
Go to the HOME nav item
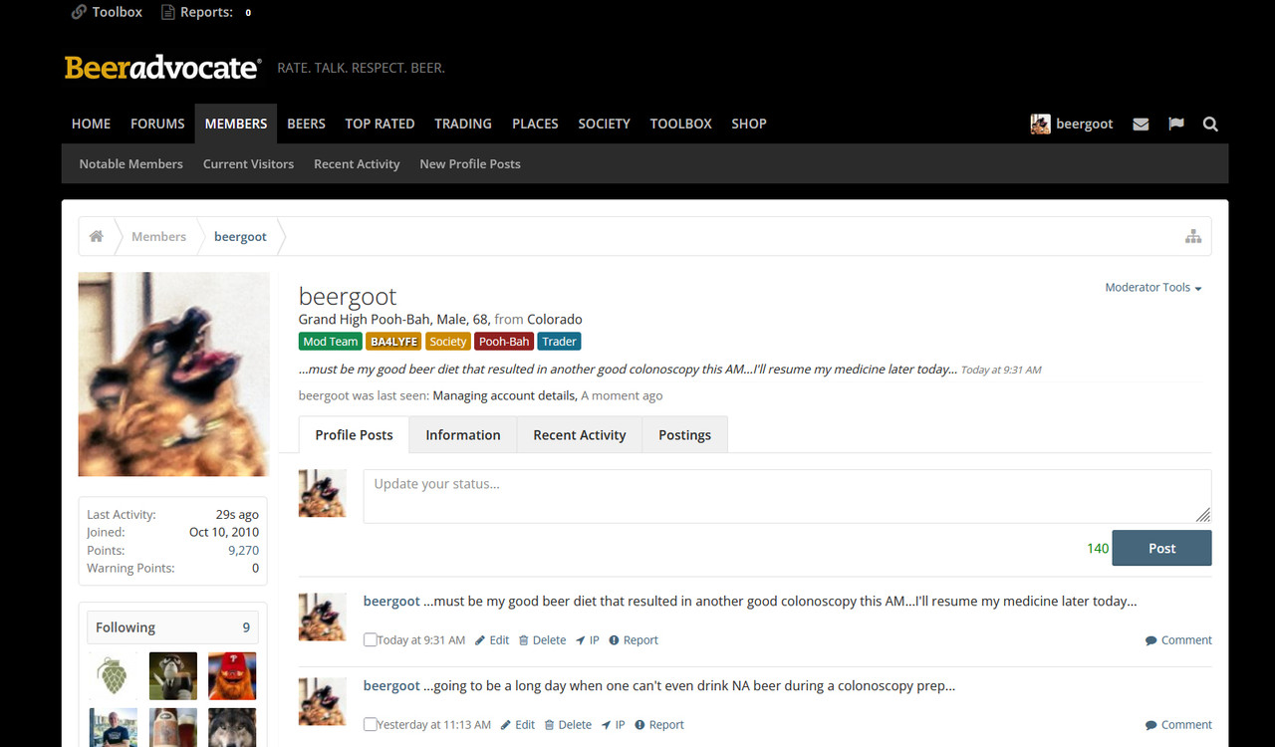pos(91,124)
